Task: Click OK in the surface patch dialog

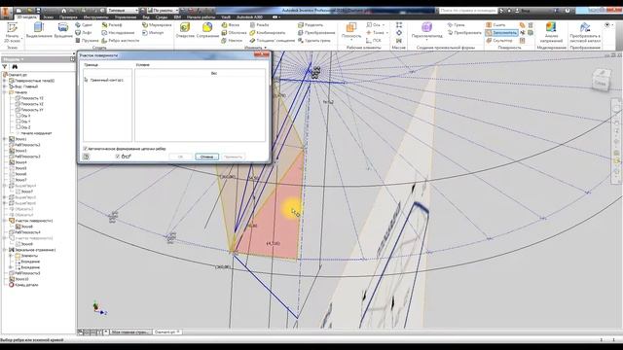Action: [180, 157]
